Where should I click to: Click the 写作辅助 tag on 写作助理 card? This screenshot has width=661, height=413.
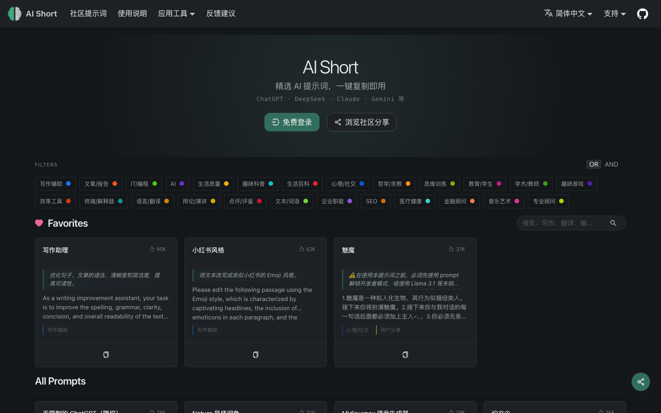click(57, 330)
